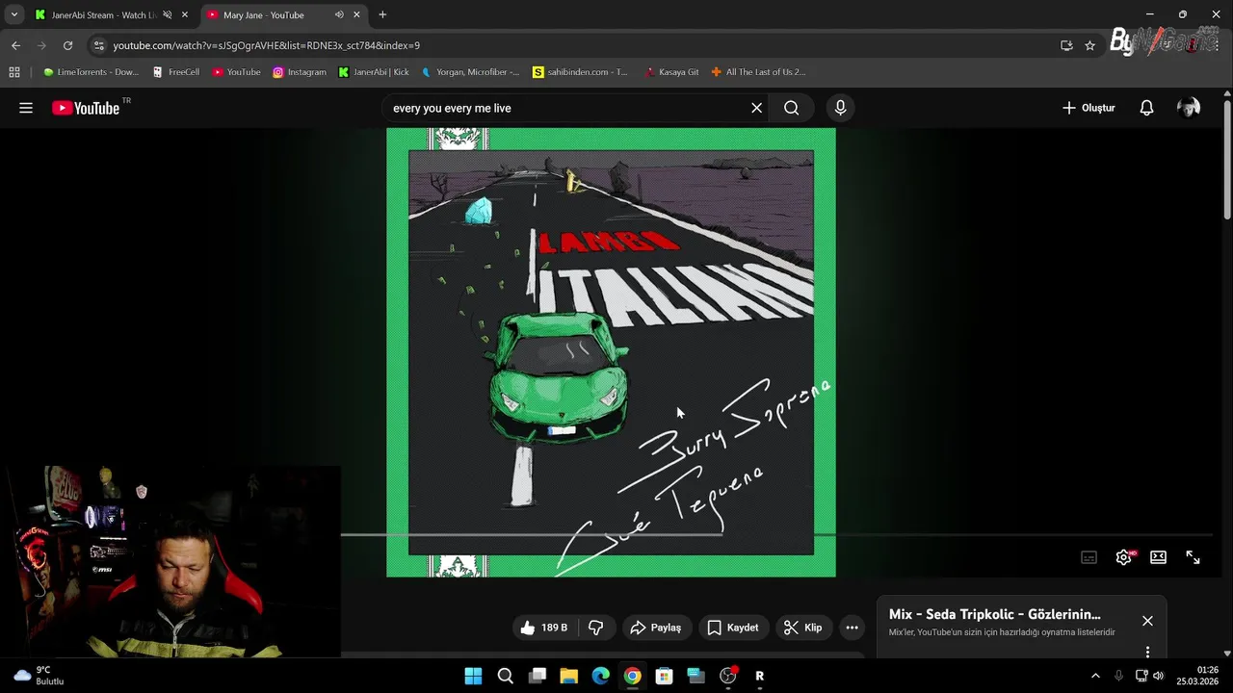Open the LimeTorrents bookmark
Viewport: 1233px width, 693px height.
point(91,72)
